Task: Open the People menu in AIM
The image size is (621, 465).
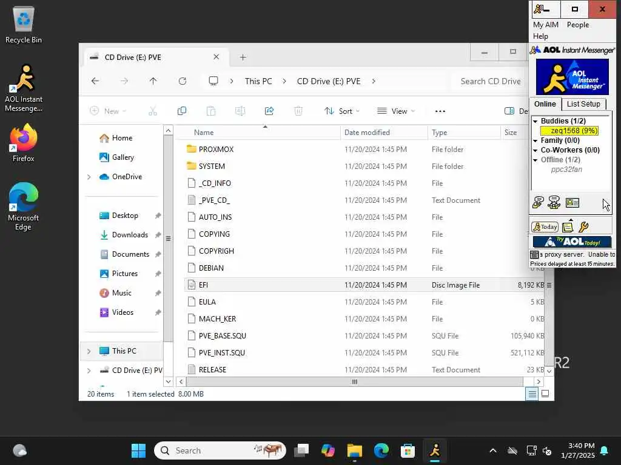Action: [x=578, y=24]
